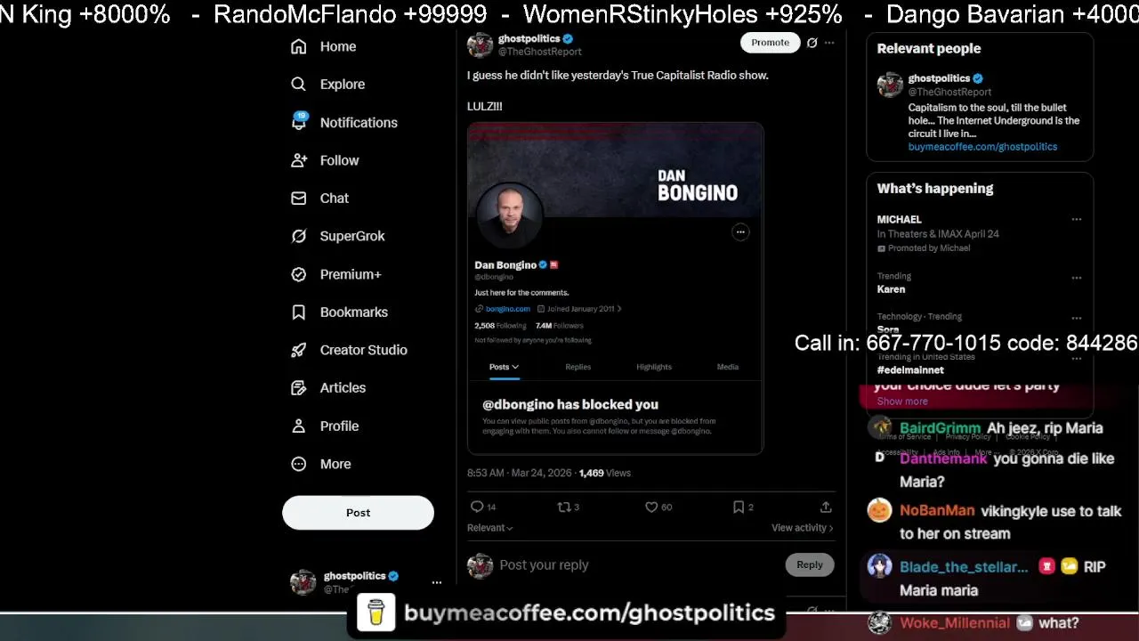Open three-dot menu beside sidebar account
The height and width of the screenshot is (641, 1139).
[436, 582]
